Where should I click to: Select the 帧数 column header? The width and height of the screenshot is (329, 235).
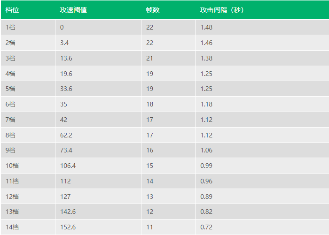(x=153, y=10)
